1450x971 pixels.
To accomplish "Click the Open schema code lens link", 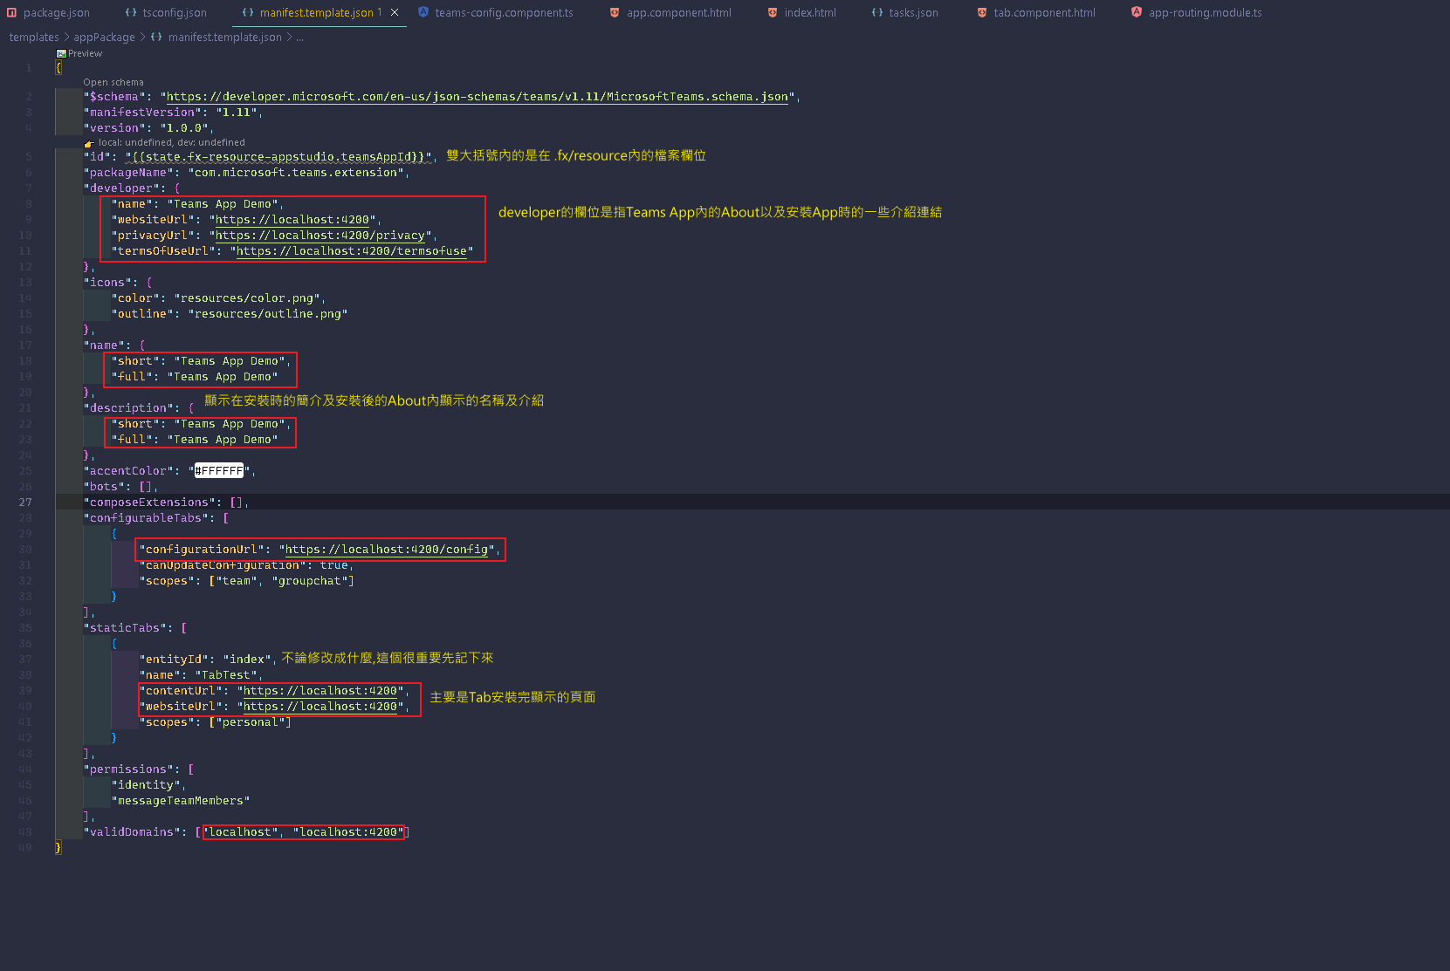I will point(113,82).
